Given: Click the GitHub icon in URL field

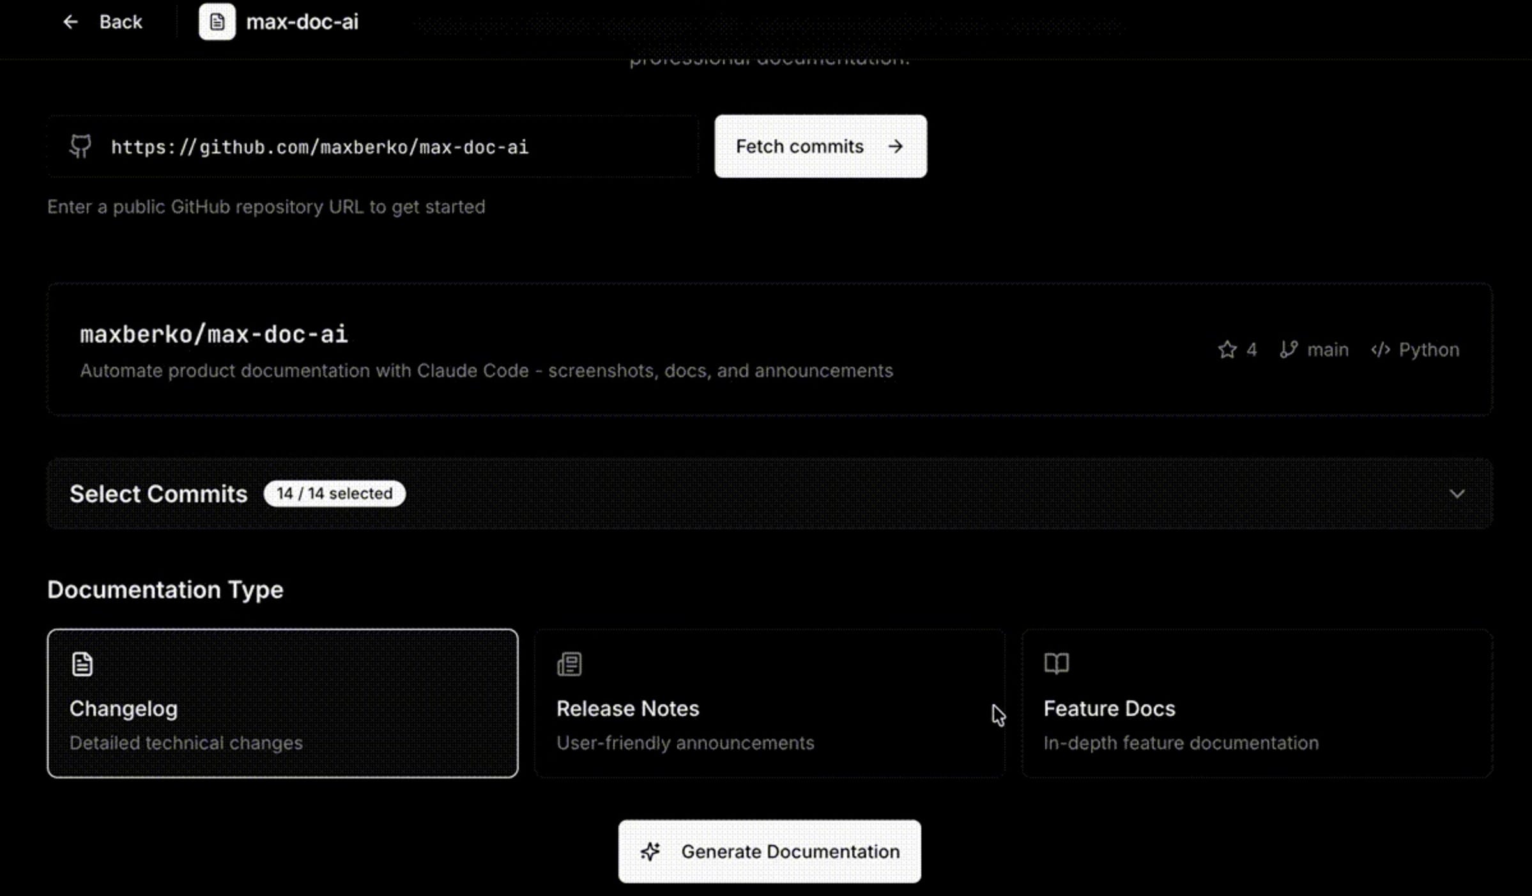Looking at the screenshot, I should point(80,146).
